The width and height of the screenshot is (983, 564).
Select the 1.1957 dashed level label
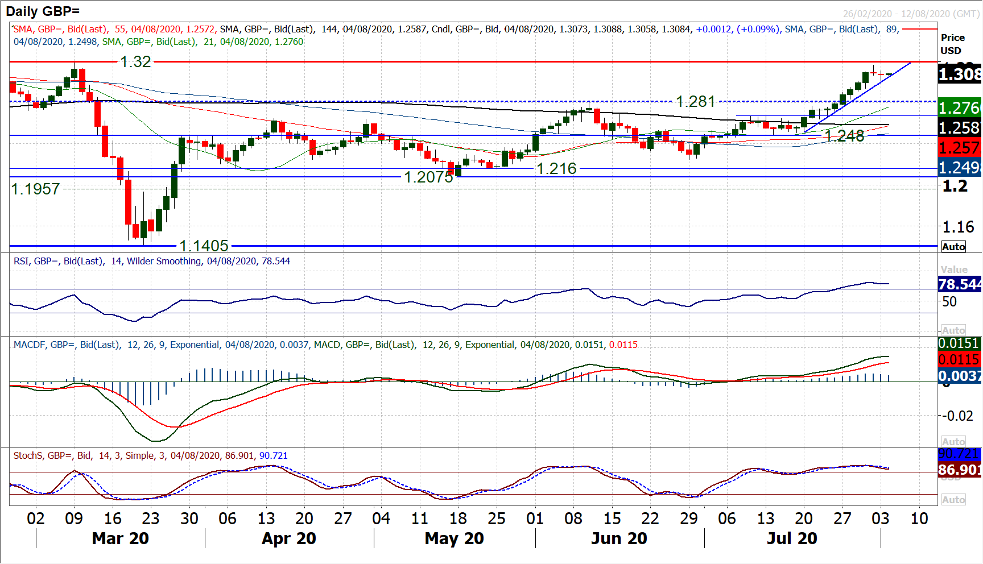35,189
